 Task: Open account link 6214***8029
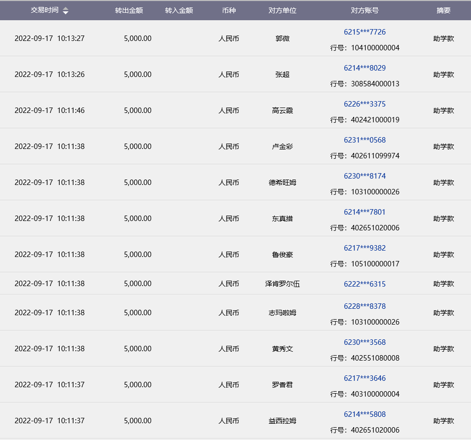click(x=364, y=68)
